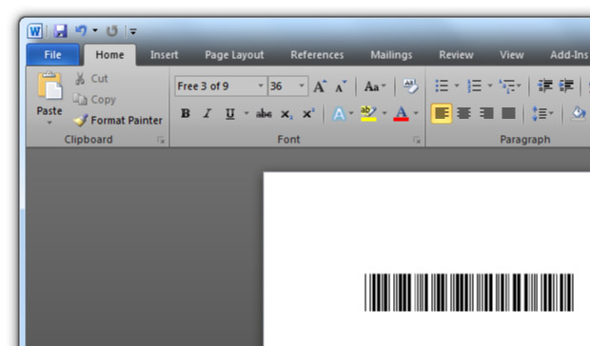This screenshot has width=590, height=346.
Task: Click the Copy button
Action: 94,100
